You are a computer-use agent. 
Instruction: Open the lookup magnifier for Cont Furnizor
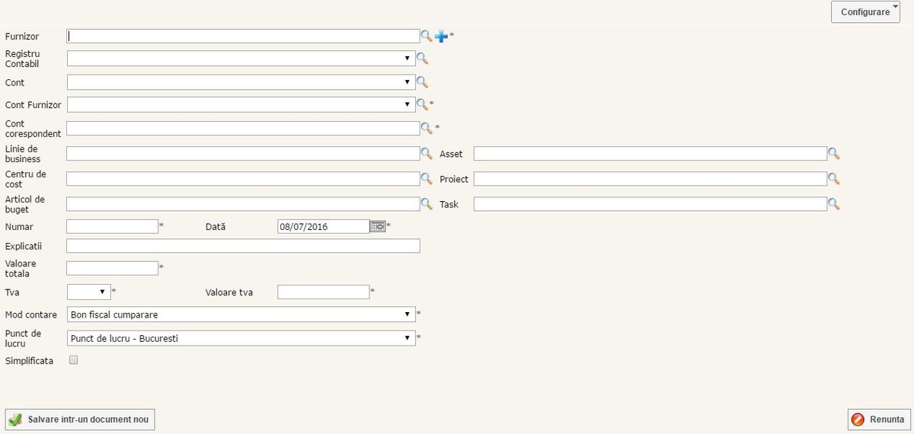click(x=422, y=104)
